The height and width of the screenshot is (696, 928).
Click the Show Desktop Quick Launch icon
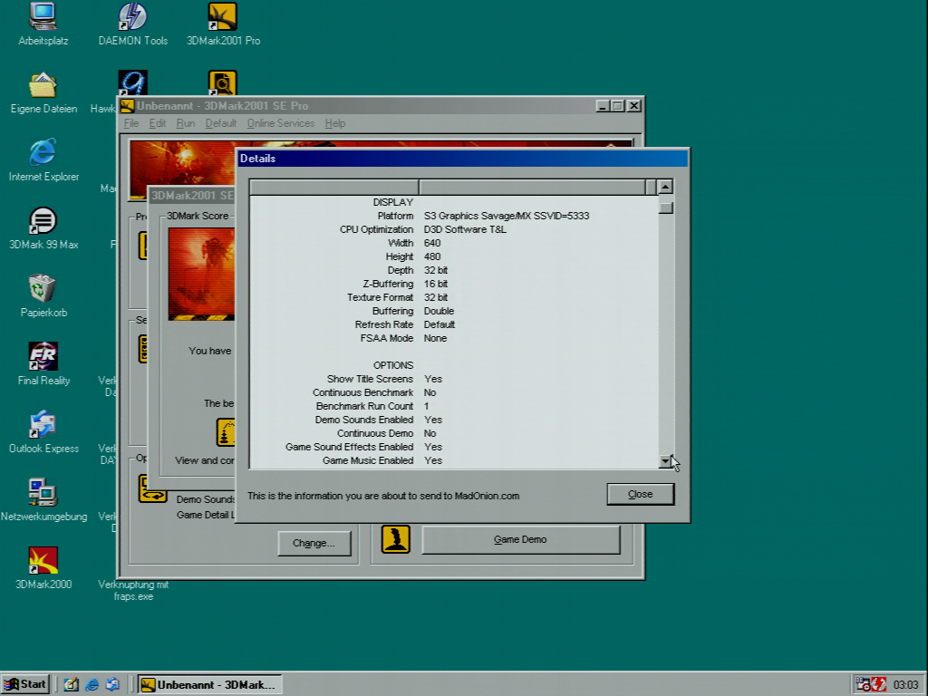coord(72,684)
